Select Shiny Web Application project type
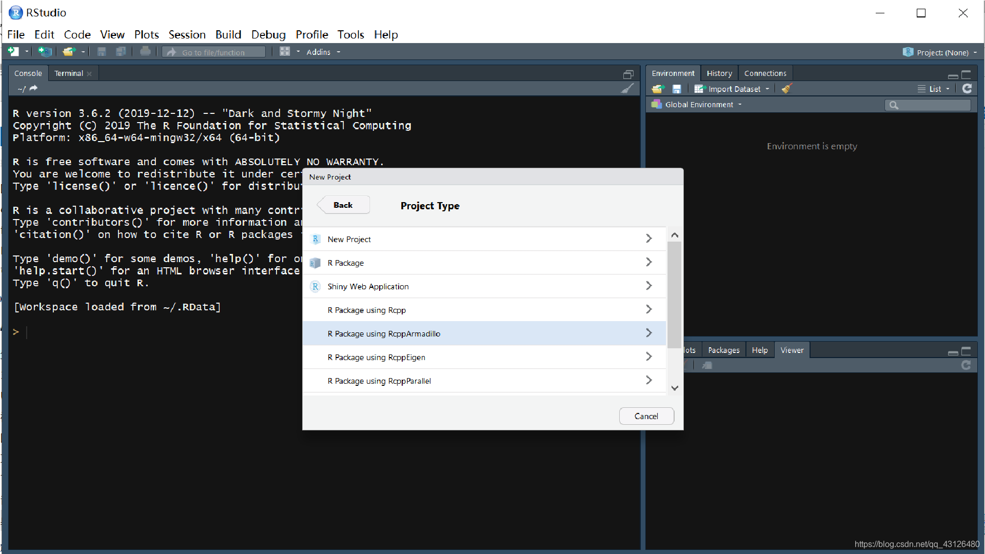The height and width of the screenshot is (554, 985). point(484,286)
